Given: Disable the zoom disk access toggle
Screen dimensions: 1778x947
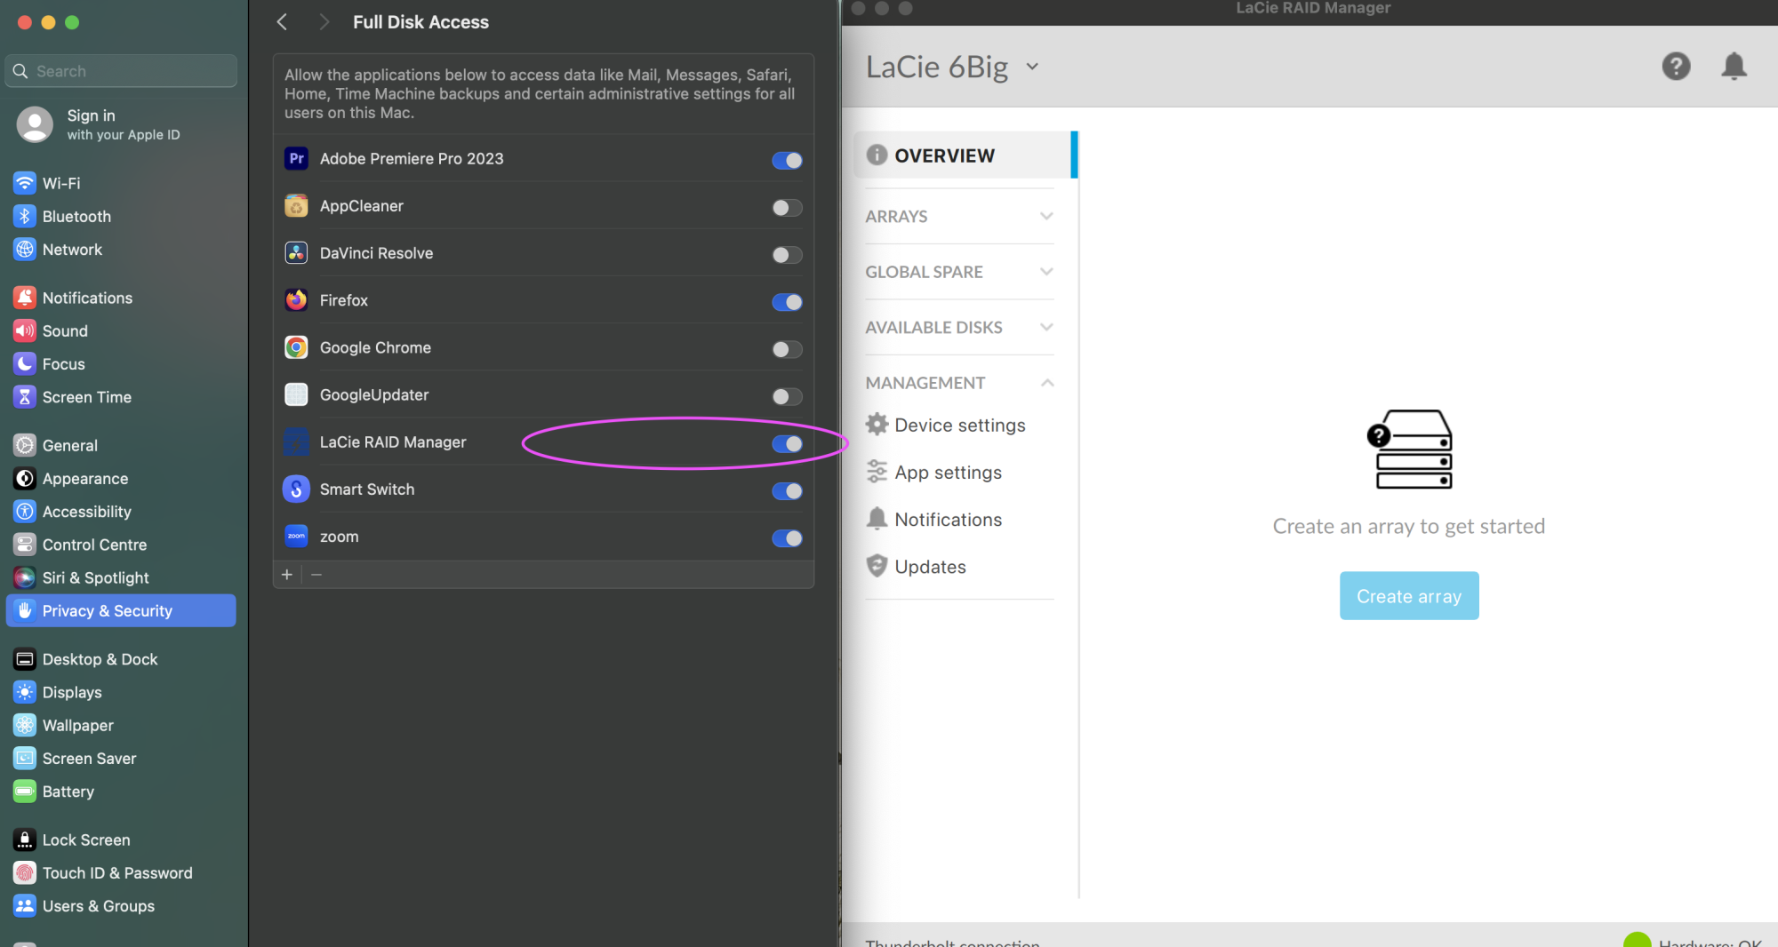Looking at the screenshot, I should (x=787, y=537).
